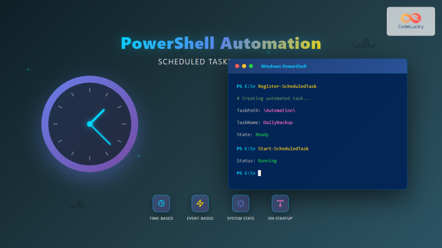Toggle the Running status indicator
The image size is (442, 248).
click(x=267, y=161)
